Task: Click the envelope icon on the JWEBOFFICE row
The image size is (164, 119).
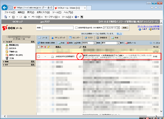Action: (52, 57)
